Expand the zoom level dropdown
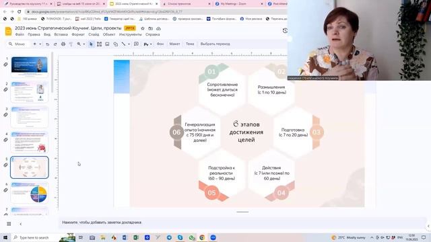The width and height of the screenshot is (431, 242). tap(84, 44)
